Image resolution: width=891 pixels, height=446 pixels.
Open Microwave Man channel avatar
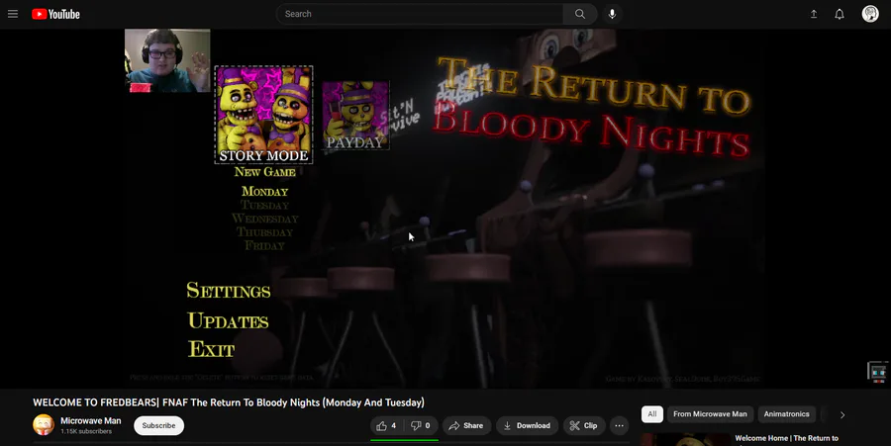click(x=44, y=425)
